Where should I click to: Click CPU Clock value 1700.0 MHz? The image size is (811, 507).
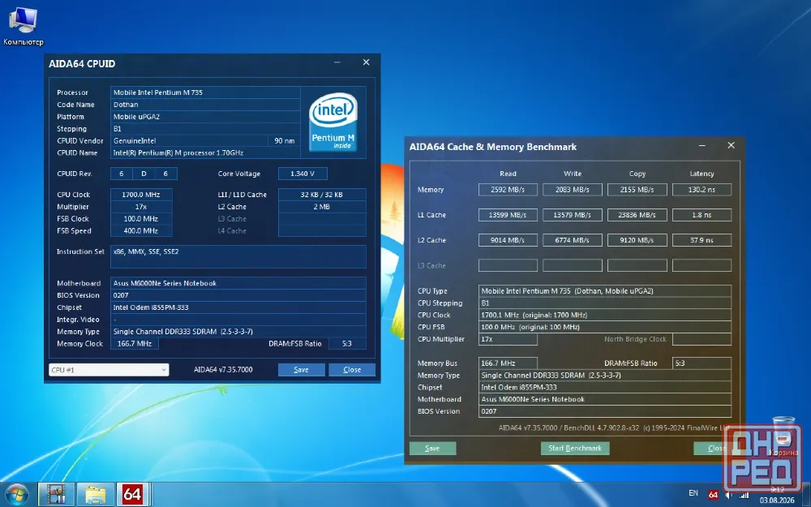[141, 195]
